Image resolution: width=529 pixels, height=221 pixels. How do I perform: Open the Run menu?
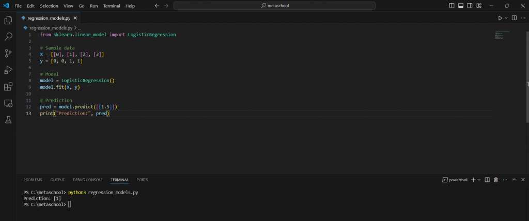(94, 6)
